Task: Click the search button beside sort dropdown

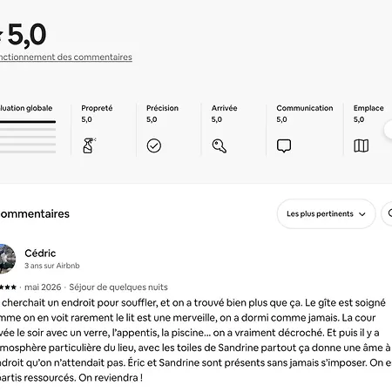Action: (x=388, y=213)
